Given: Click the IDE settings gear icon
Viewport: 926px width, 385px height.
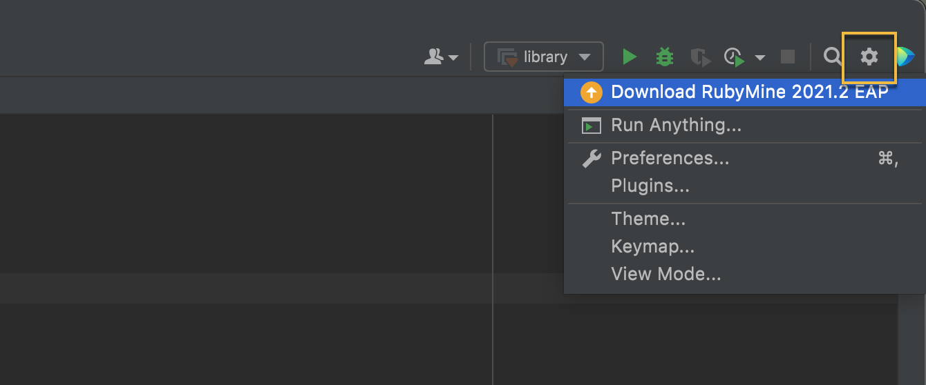Looking at the screenshot, I should [x=869, y=57].
